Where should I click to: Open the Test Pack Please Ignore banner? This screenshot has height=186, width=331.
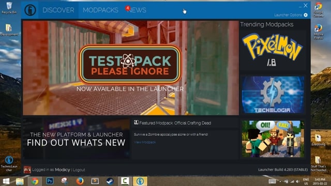pyautogui.click(x=131, y=68)
